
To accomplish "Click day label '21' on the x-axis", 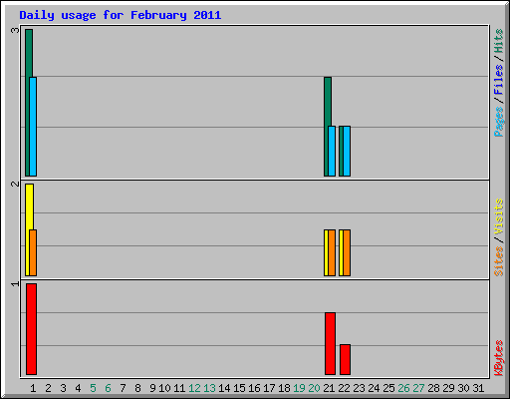I will point(329,388).
